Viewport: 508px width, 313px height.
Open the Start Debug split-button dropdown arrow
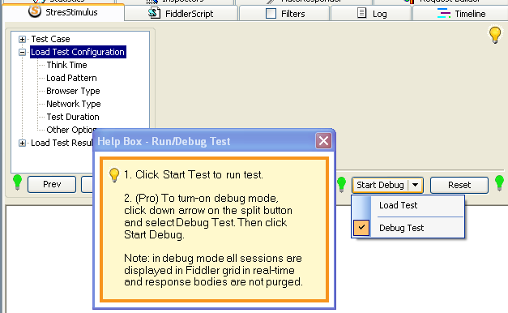pyautogui.click(x=415, y=185)
